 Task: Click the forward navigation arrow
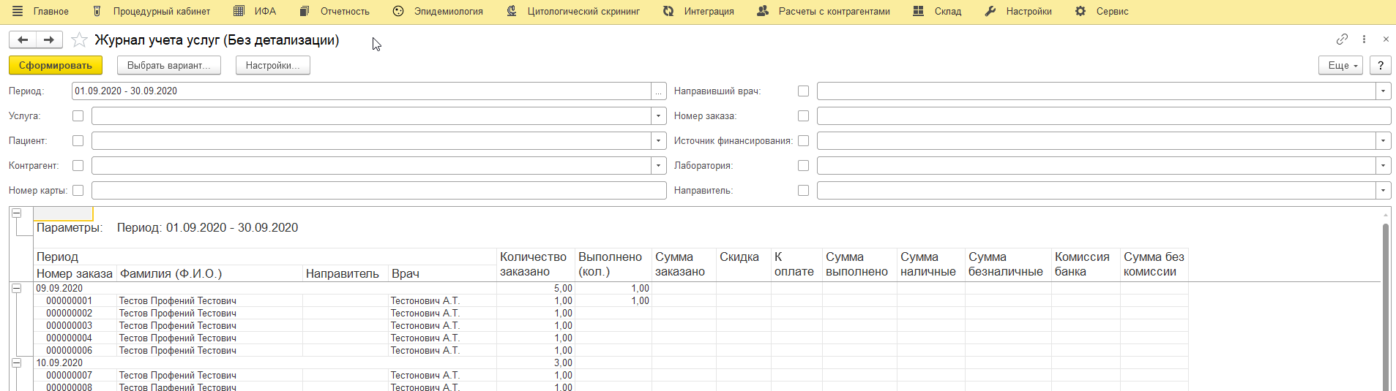point(48,40)
